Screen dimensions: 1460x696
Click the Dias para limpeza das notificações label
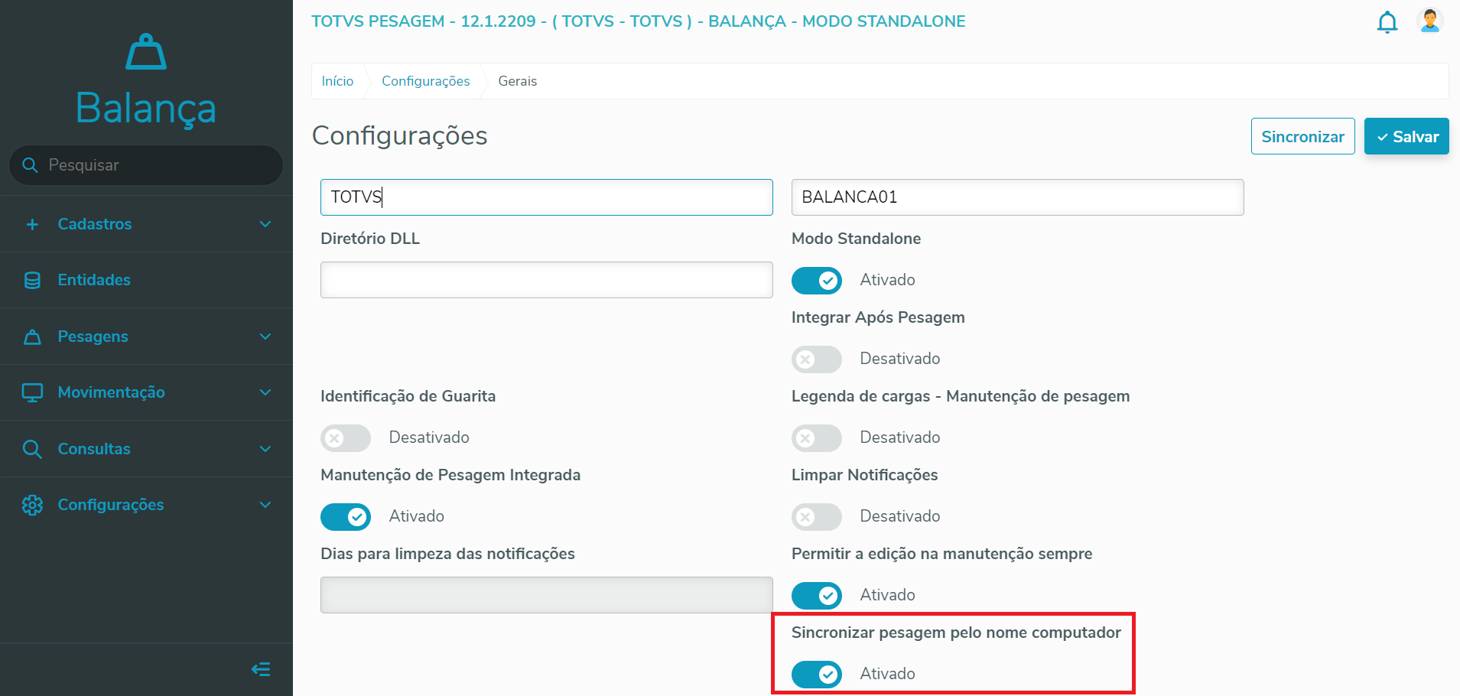(x=448, y=554)
